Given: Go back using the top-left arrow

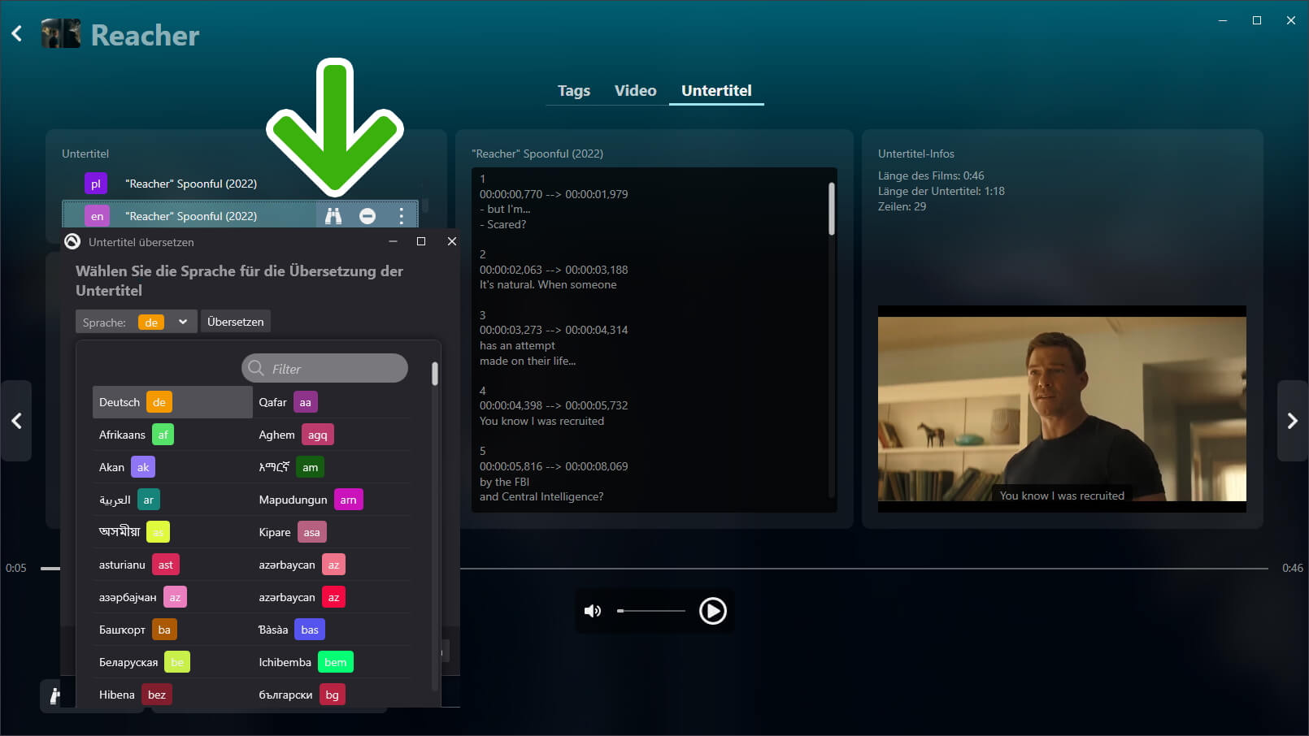Looking at the screenshot, I should pyautogui.click(x=17, y=33).
